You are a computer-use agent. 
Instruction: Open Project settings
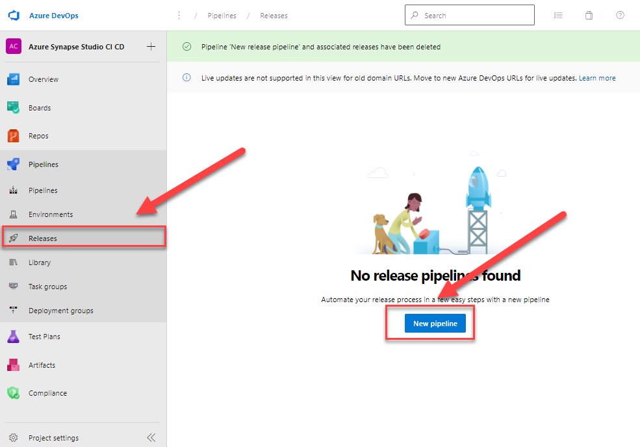(x=53, y=438)
